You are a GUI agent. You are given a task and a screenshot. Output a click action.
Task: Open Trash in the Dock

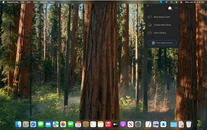point(189,124)
